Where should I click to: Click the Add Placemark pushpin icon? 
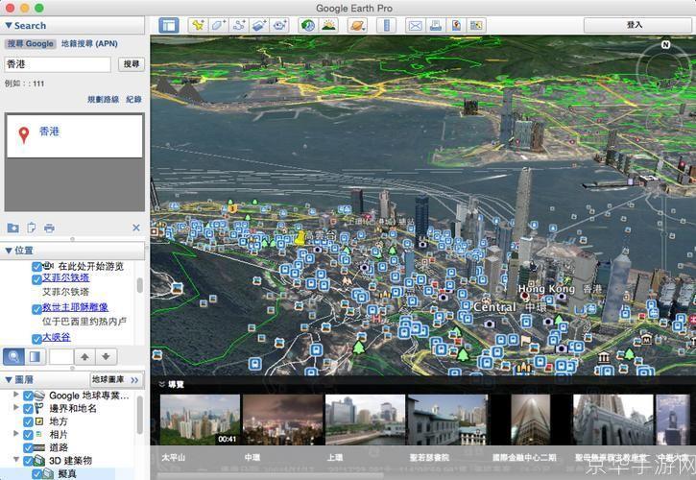tap(198, 25)
